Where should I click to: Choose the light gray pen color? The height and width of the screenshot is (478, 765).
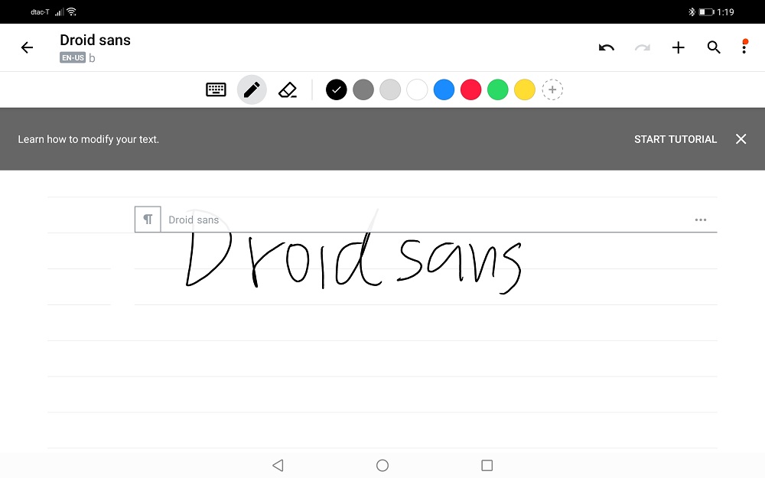click(x=390, y=89)
